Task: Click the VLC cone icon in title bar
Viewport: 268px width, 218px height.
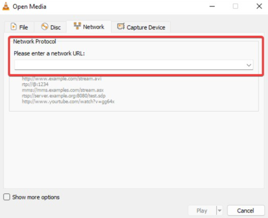Action: coord(6,6)
